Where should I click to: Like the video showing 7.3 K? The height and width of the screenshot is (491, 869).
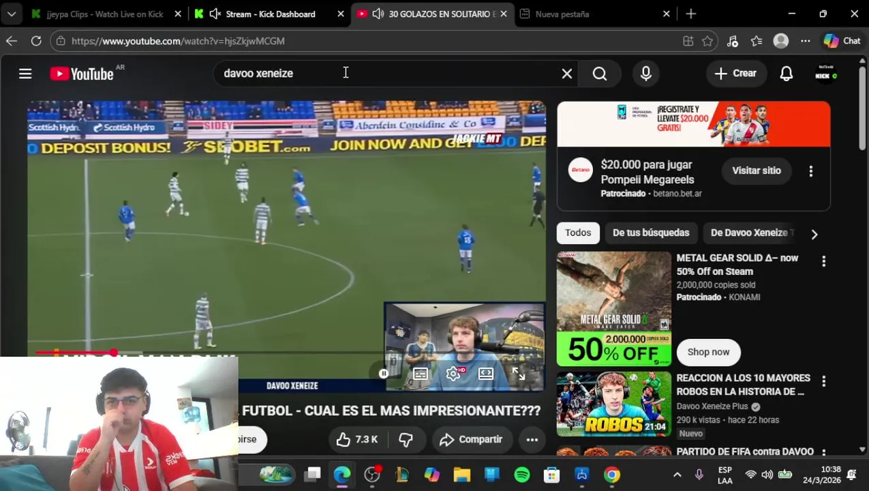click(357, 440)
